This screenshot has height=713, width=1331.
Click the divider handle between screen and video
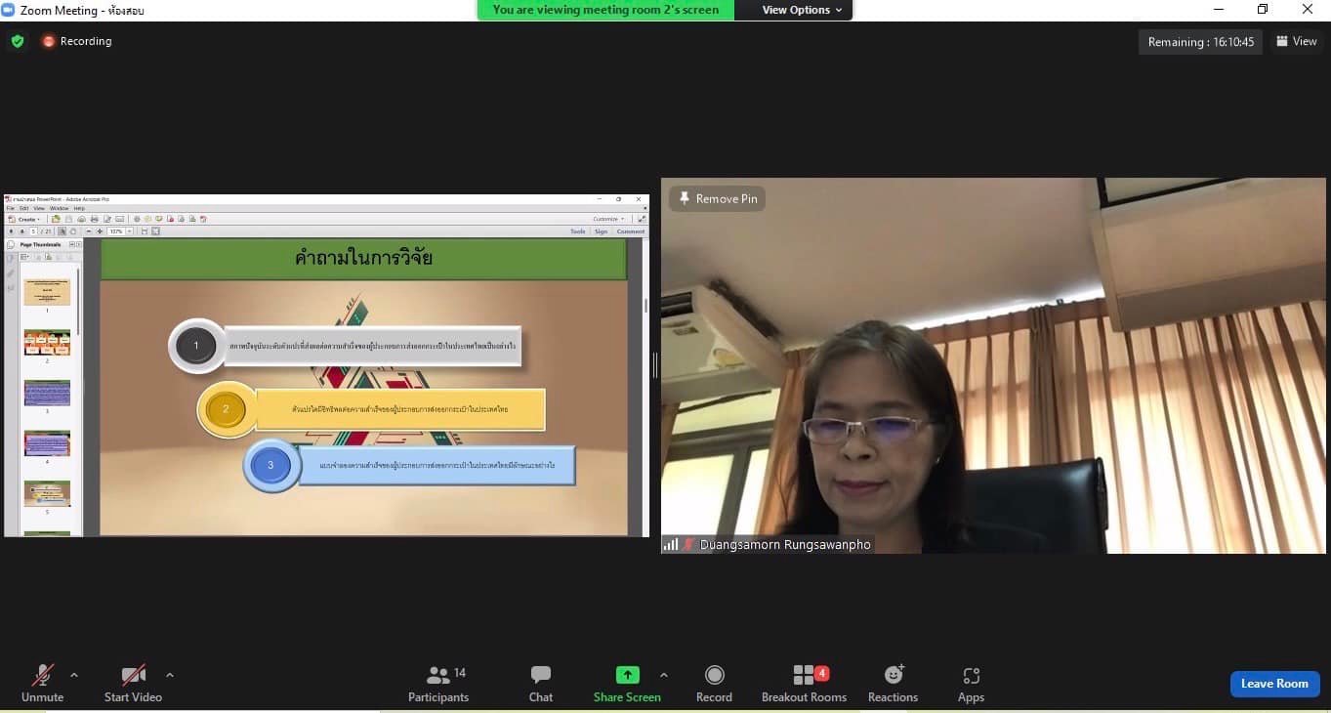(x=655, y=365)
